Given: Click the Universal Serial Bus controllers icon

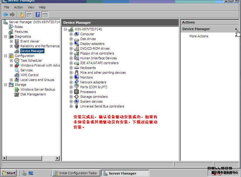Looking at the screenshot, I should point(77,106).
